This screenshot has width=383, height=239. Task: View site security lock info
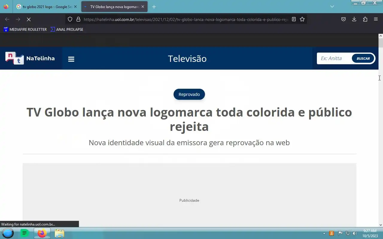coord(78,19)
